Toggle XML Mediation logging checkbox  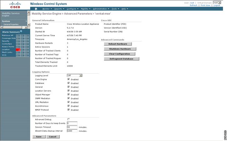pos(69,102)
